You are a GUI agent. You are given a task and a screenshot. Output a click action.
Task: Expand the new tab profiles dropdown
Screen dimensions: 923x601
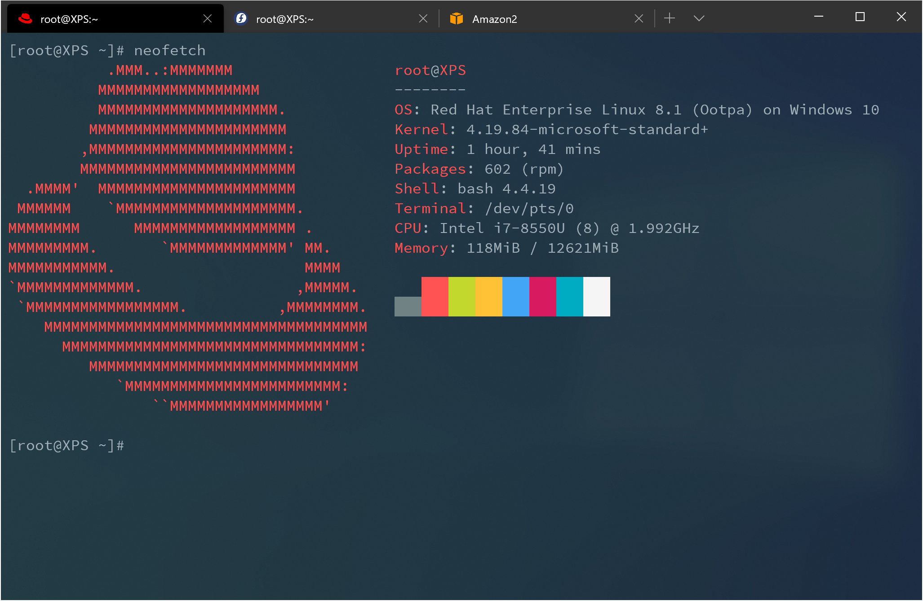(x=699, y=18)
